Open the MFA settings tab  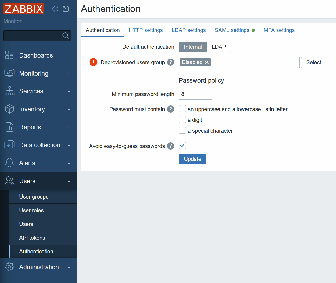pos(279,30)
